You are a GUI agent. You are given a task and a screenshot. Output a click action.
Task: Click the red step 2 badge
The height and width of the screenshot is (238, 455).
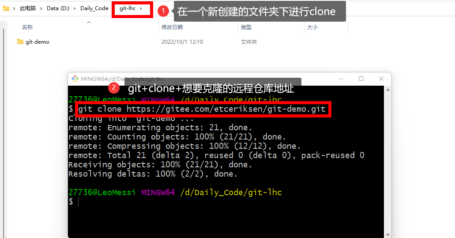pyautogui.click(x=114, y=88)
